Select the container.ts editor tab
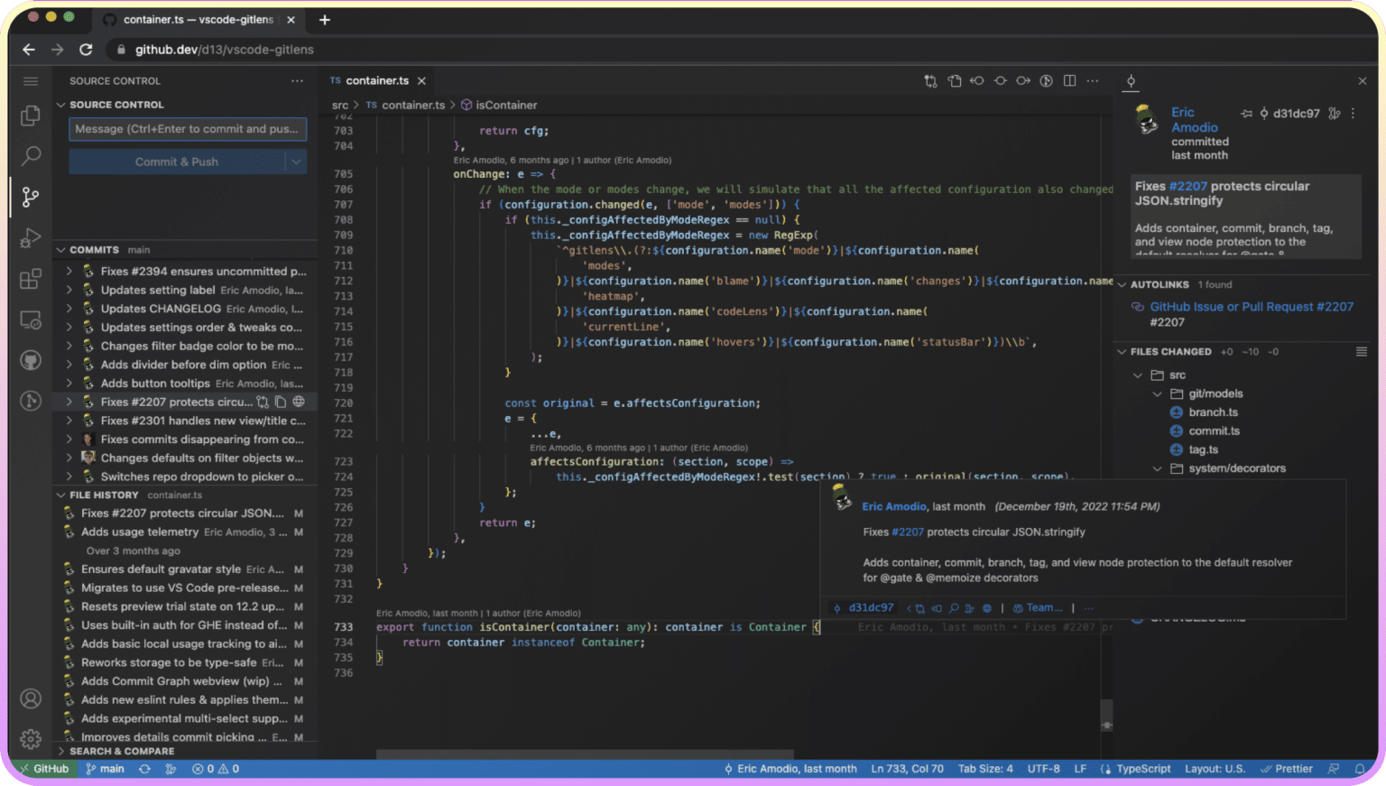 coord(376,81)
